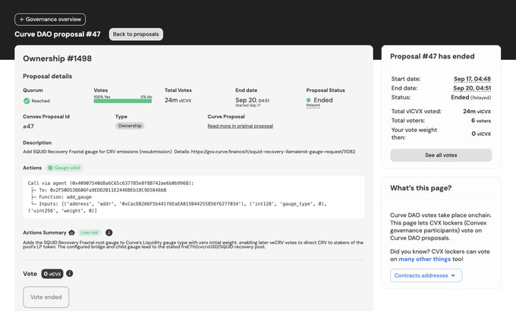The image size is (516, 311).
Task: Click the green Ended status dot
Action: [x=308, y=100]
